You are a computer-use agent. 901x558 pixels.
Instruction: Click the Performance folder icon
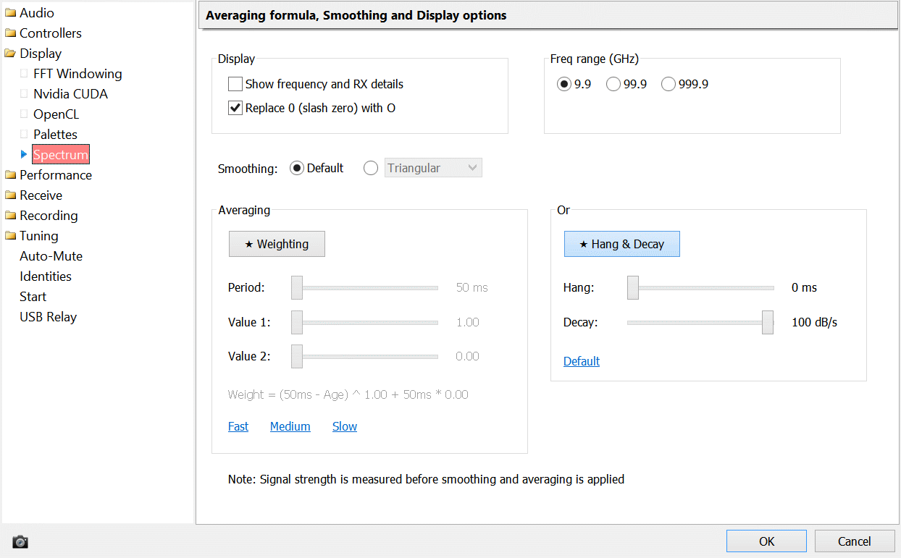(10, 175)
